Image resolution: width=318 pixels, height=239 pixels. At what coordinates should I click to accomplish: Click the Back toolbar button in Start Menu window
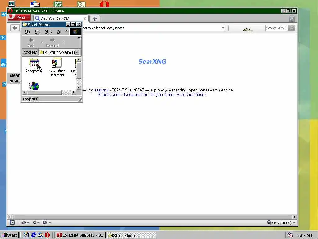pos(31,42)
